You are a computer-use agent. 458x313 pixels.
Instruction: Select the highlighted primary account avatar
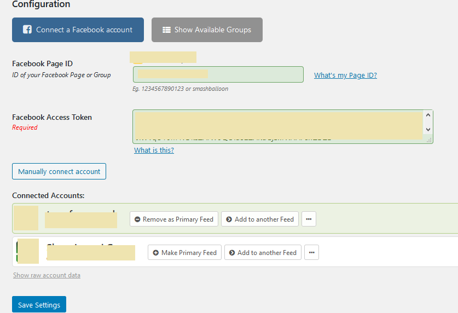tap(26, 218)
